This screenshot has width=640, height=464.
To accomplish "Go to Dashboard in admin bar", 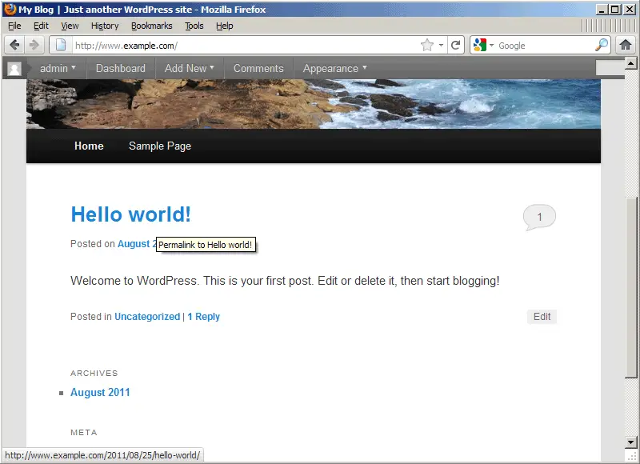I will click(x=121, y=68).
